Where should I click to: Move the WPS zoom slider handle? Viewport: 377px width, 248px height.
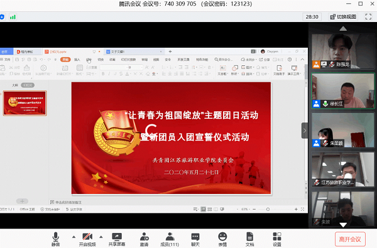pos(268,209)
